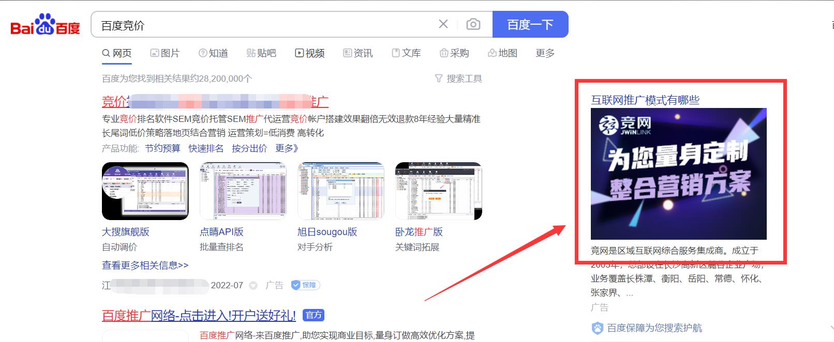Click the 批量查排名 caption

tap(221, 247)
